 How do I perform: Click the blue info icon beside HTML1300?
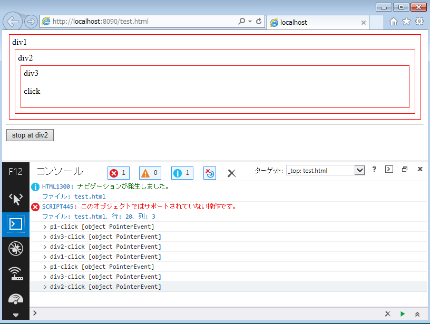pos(35,186)
